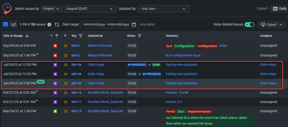Viewport: 288px width, 127px height.
Task: Click the Summary column header
Action: click(172, 36)
